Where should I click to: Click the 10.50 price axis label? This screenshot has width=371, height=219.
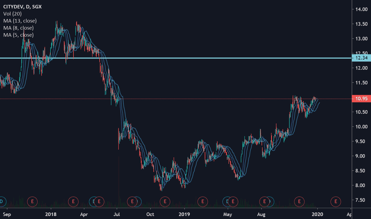361,112
